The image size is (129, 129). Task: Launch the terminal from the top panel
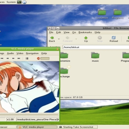coord(19,2)
